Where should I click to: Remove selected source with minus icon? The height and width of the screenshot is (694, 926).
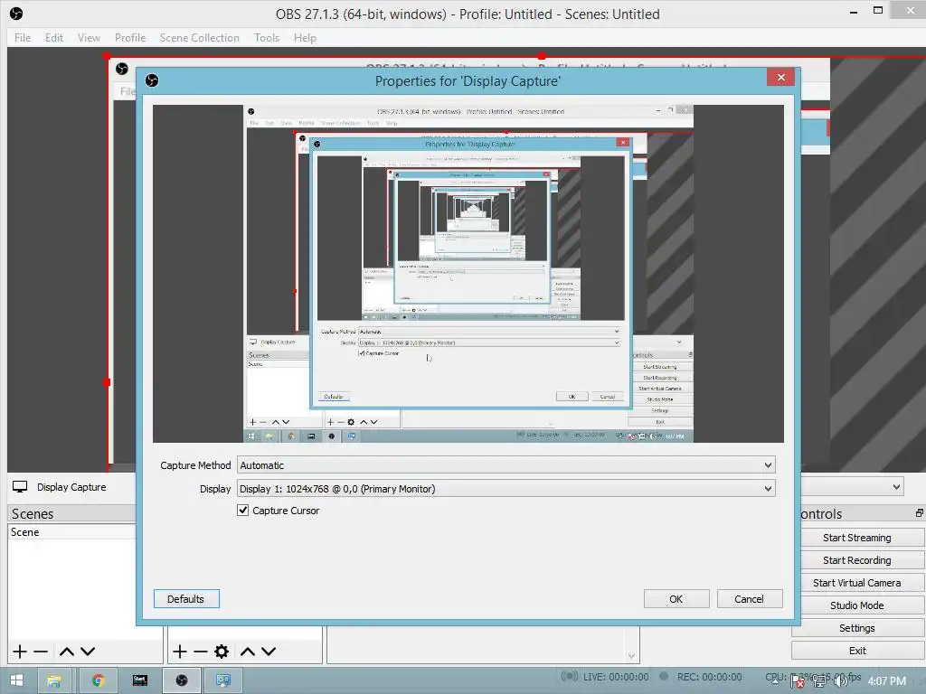(201, 652)
